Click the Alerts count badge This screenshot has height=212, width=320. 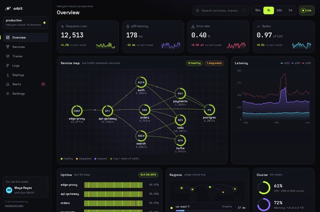pyautogui.click(x=43, y=84)
